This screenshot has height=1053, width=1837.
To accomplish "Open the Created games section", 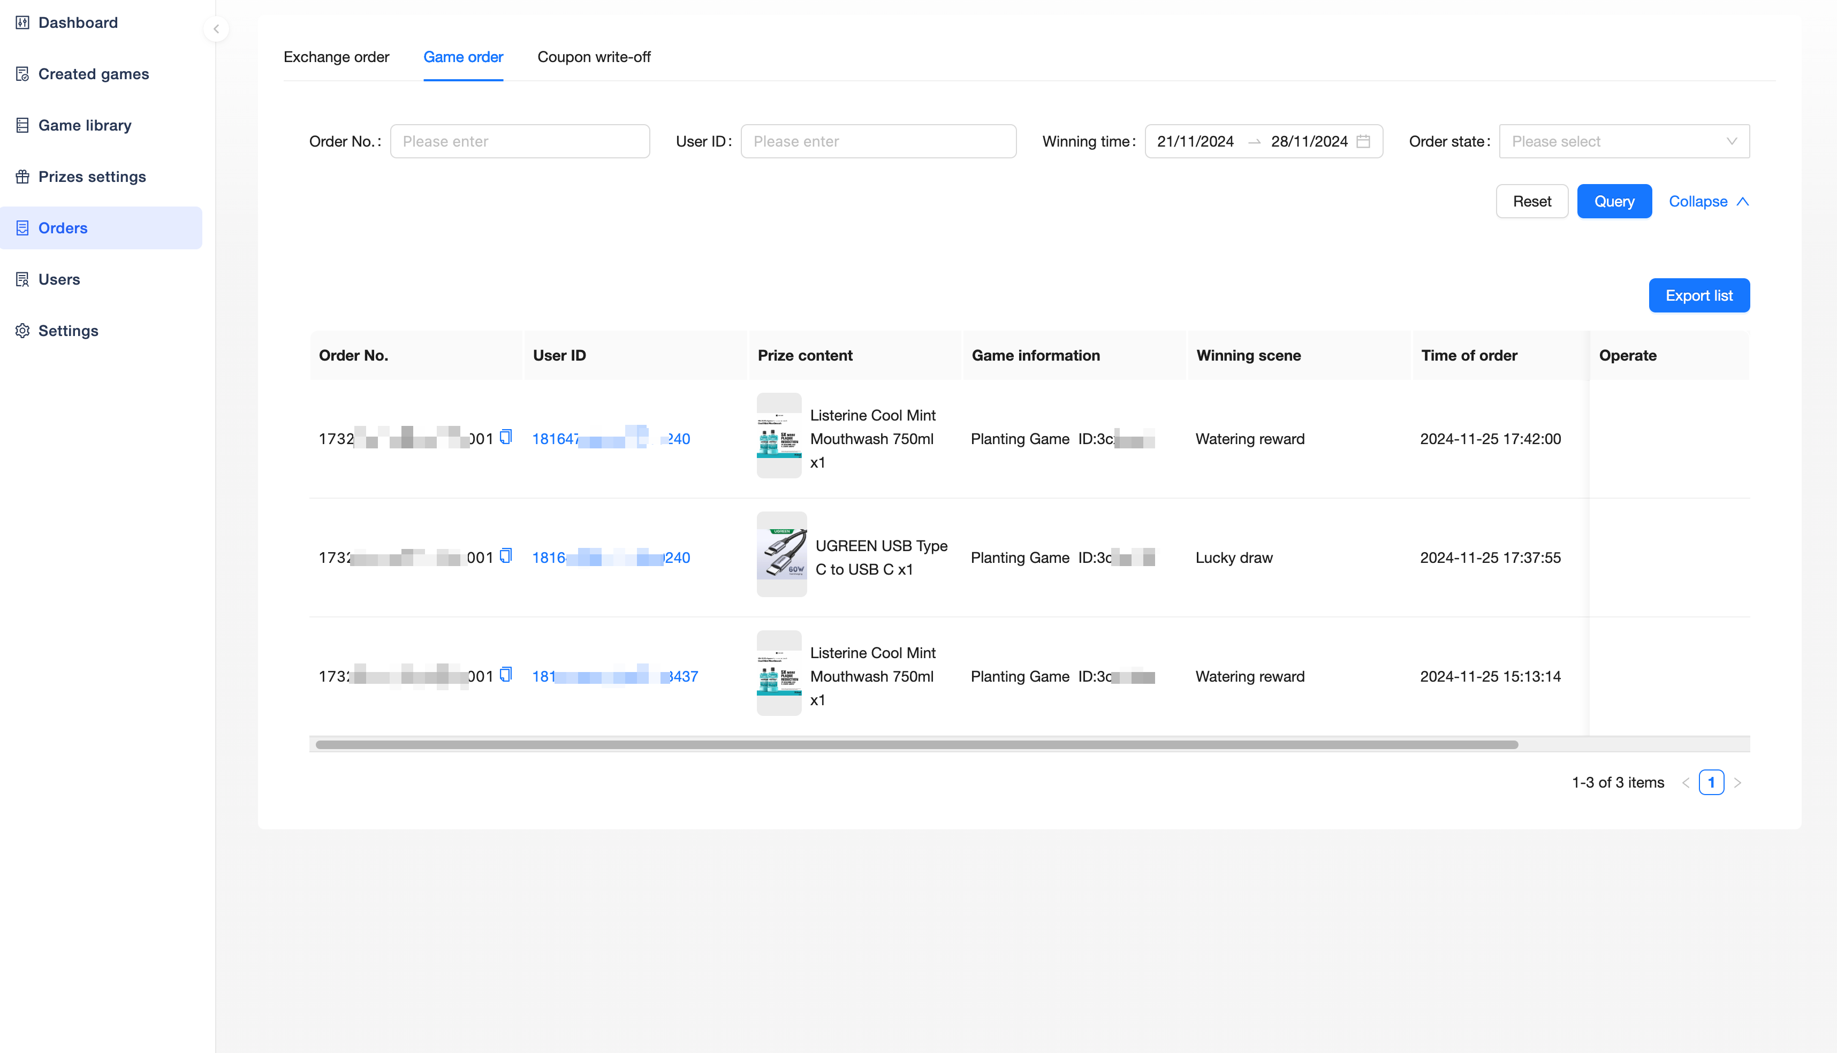I will [93, 74].
